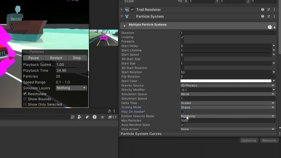The height and width of the screenshot is (158, 281).
Task: Click the Duration value field
Action: click(x=228, y=33)
